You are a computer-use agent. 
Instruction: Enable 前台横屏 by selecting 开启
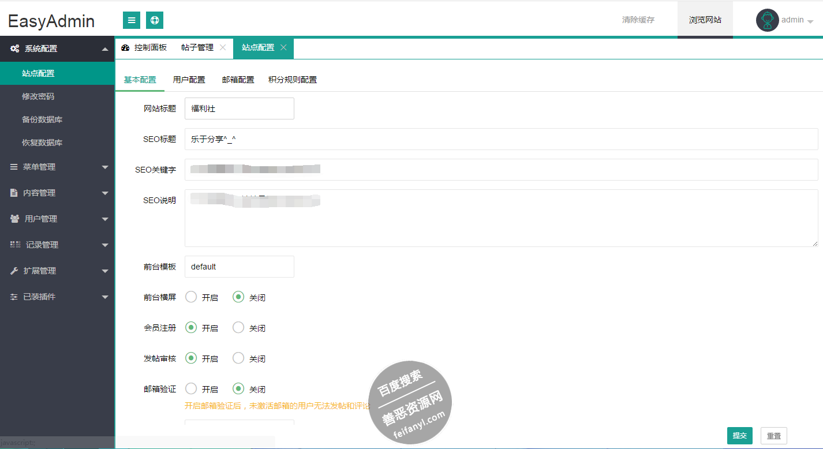[191, 297]
